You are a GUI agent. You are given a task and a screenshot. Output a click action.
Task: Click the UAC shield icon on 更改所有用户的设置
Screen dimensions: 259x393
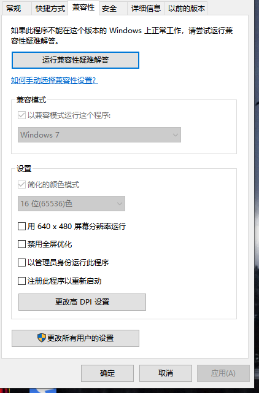coord(41,338)
